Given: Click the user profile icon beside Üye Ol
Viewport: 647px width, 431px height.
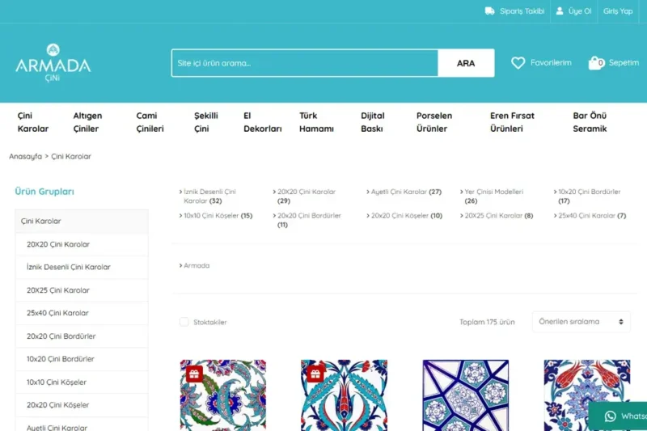Looking at the screenshot, I should 560,11.
